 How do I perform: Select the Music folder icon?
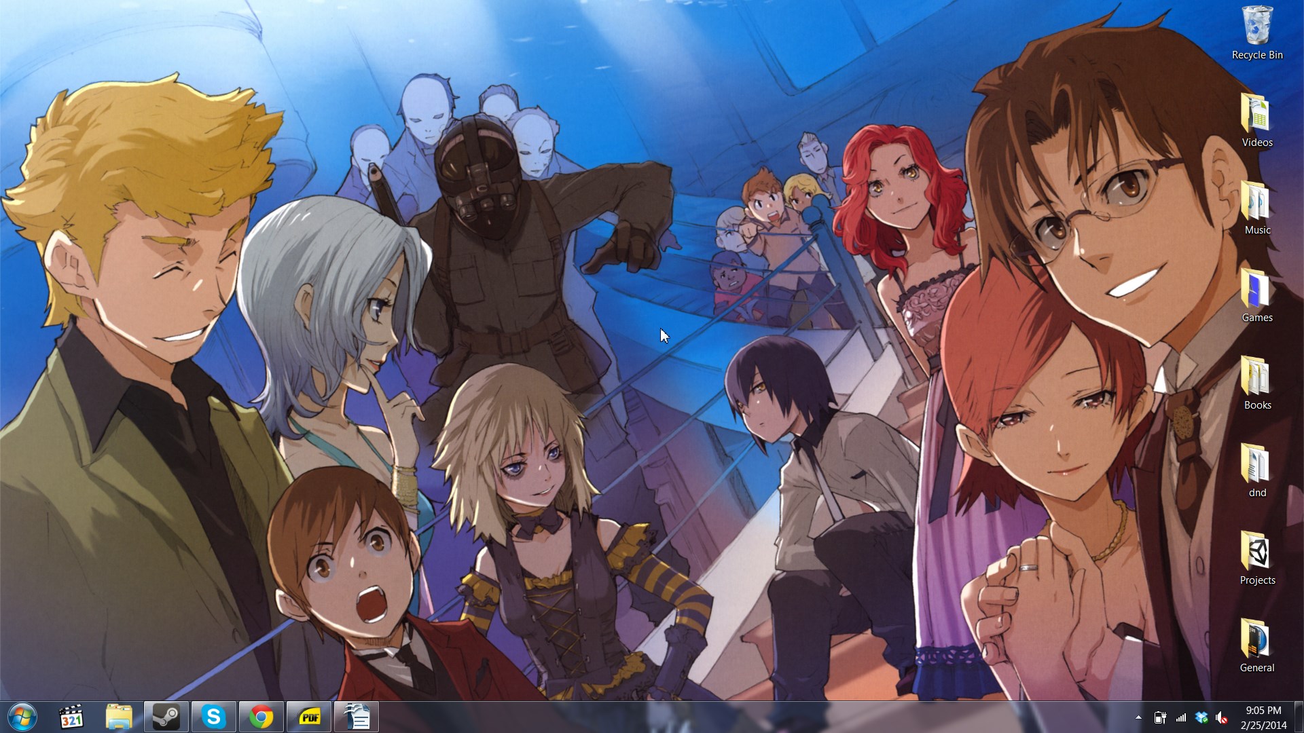[1257, 208]
